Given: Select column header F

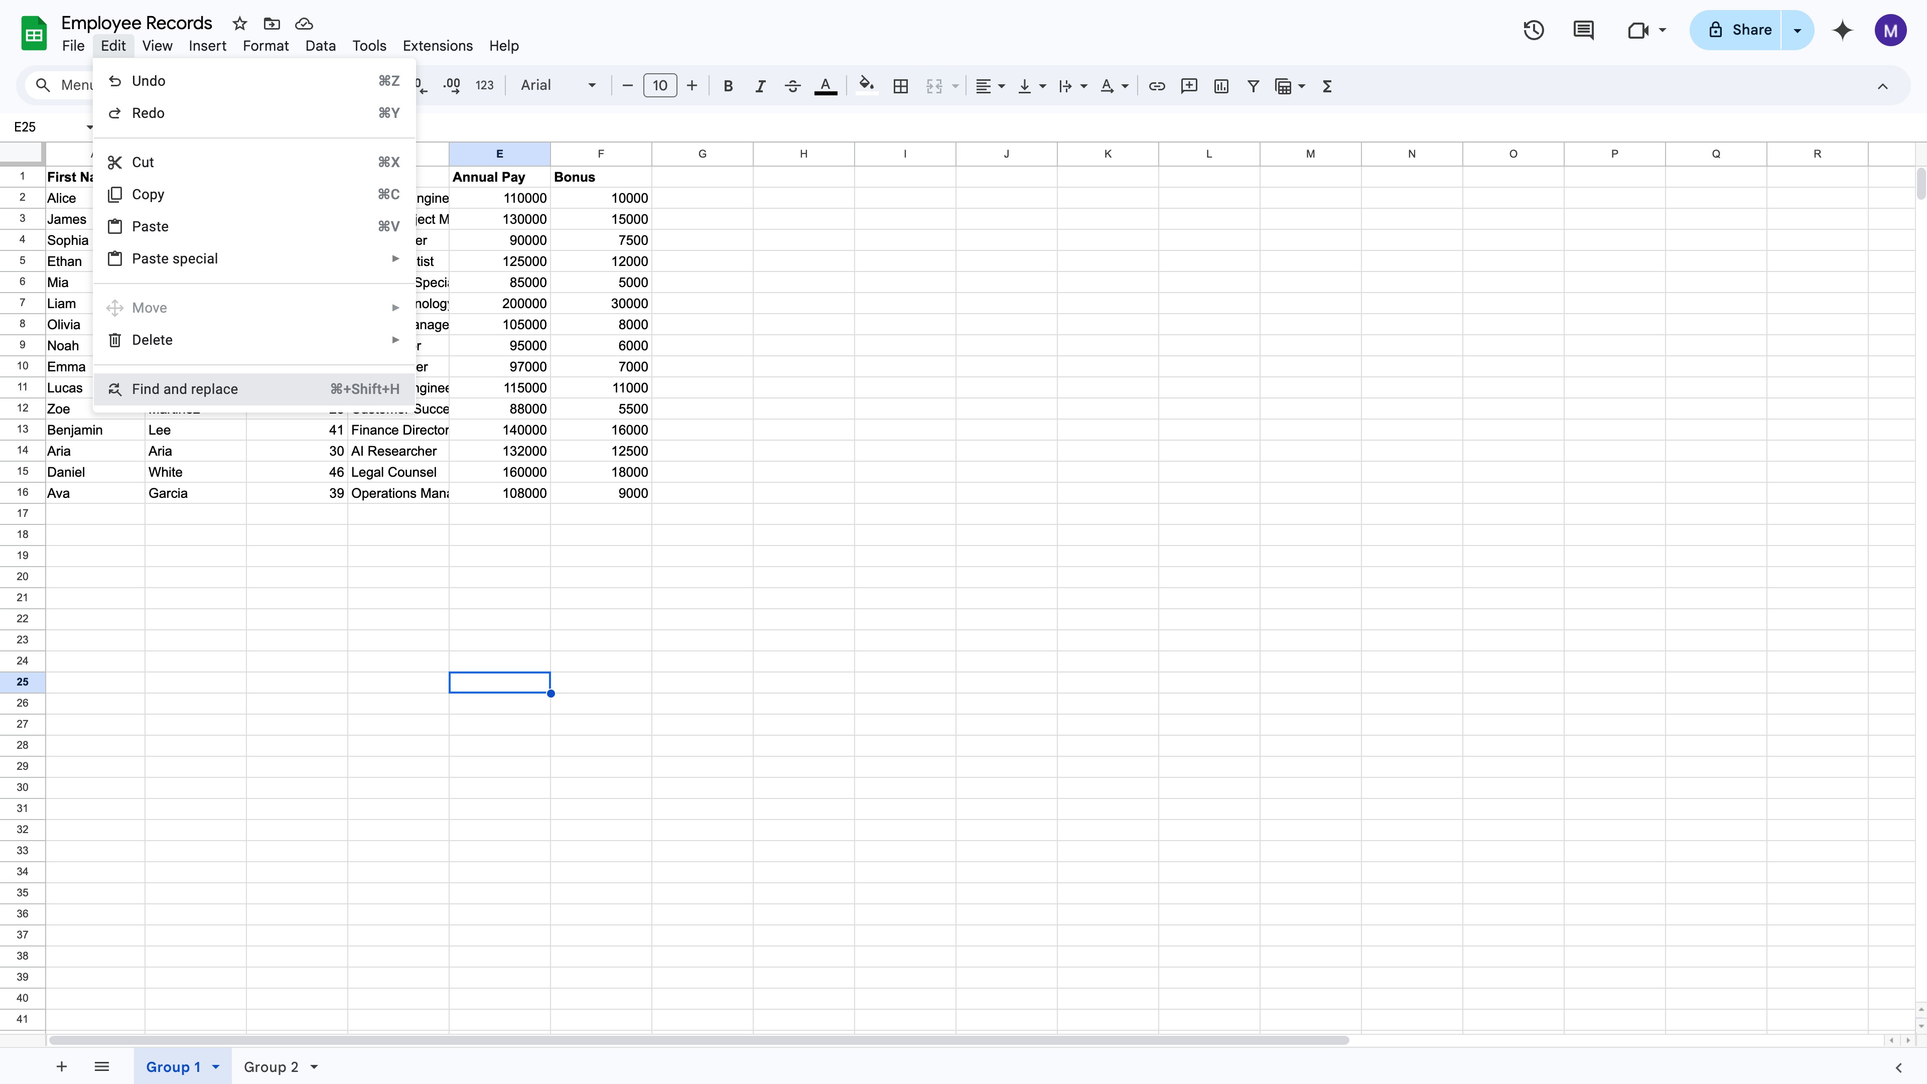Looking at the screenshot, I should click(601, 154).
